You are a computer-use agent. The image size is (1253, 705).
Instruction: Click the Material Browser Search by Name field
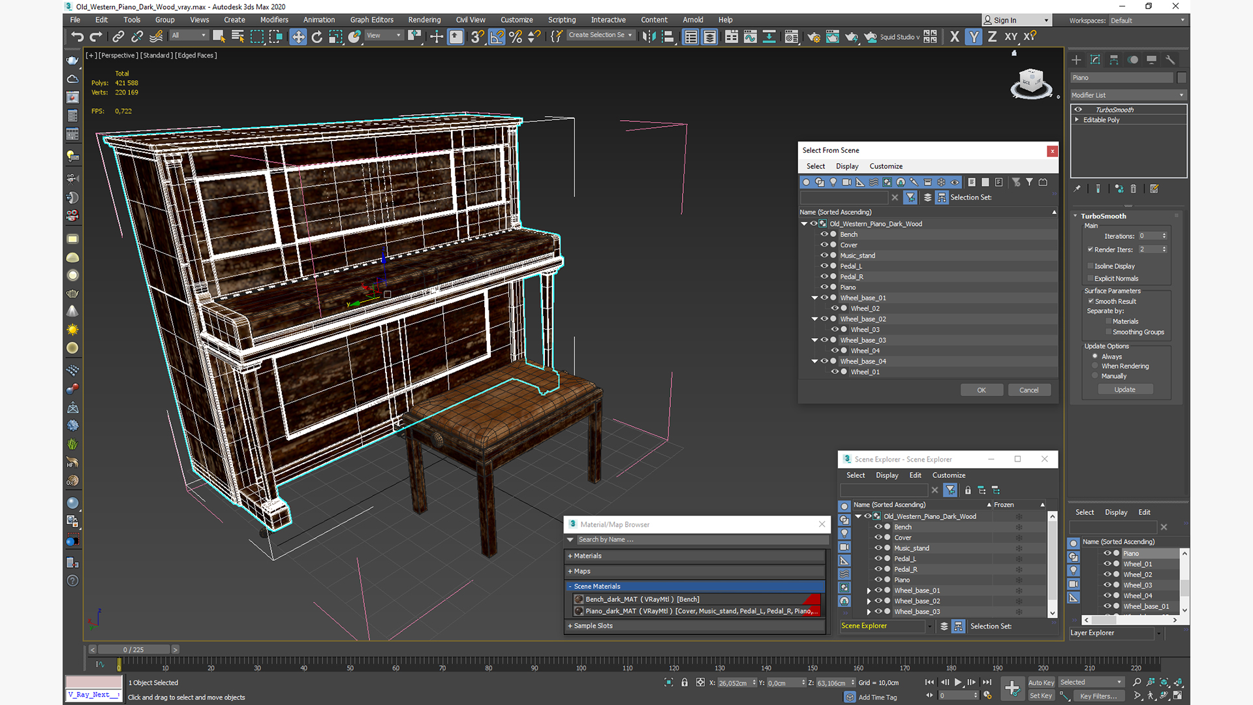point(702,540)
